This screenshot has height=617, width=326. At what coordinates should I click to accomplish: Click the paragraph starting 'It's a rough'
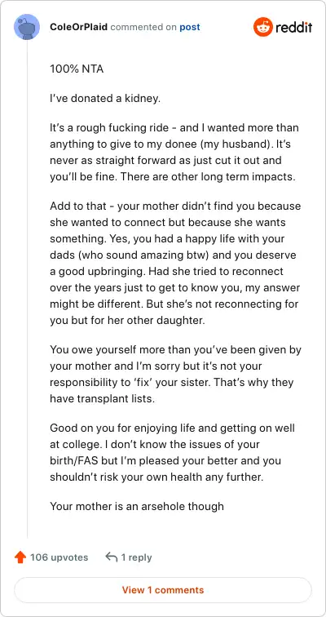coord(174,153)
